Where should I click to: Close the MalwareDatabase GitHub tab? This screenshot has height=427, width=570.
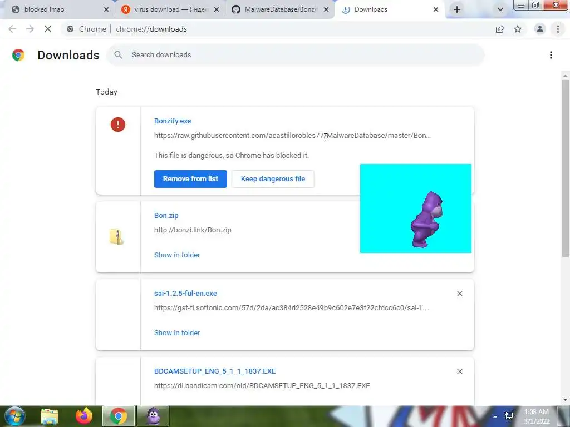326,9
